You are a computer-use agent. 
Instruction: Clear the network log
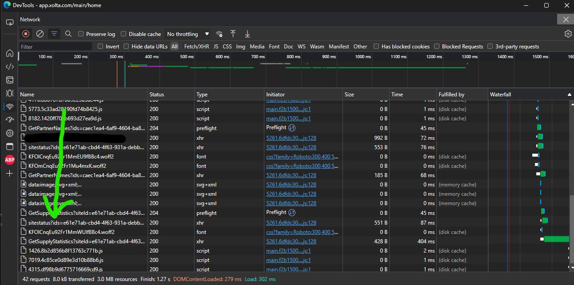coord(40,34)
